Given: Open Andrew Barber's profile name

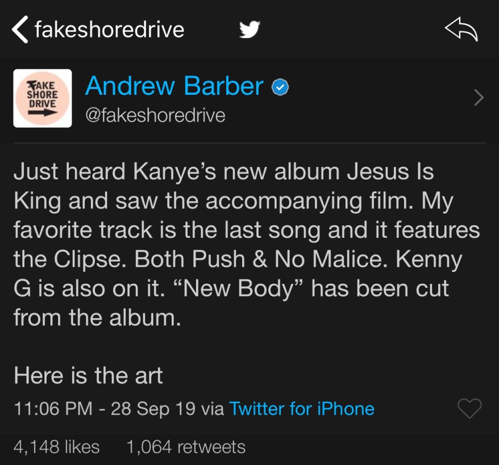Looking at the screenshot, I should coord(174,86).
